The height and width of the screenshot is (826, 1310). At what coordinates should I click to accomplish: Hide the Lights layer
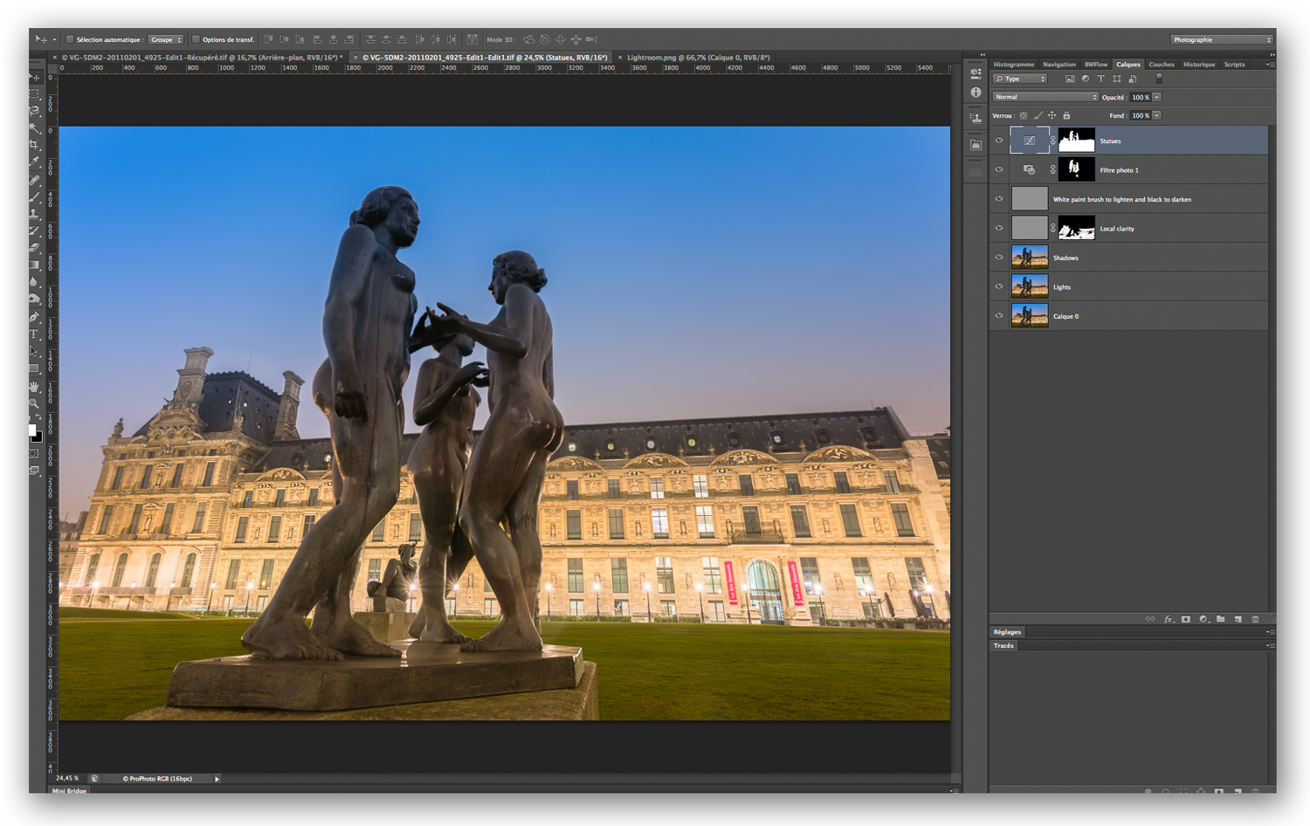(999, 286)
